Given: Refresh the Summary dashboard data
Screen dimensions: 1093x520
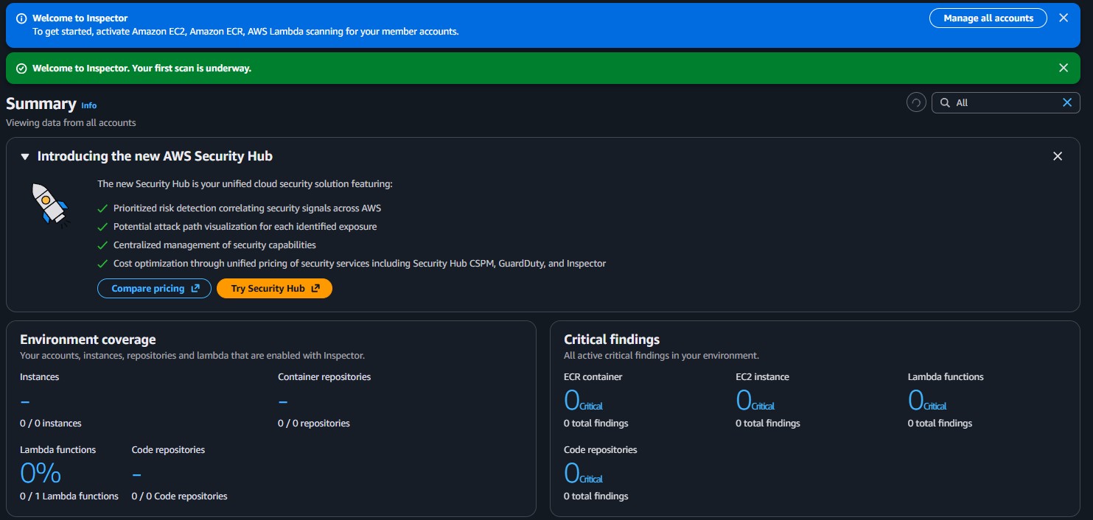Looking at the screenshot, I should [915, 102].
